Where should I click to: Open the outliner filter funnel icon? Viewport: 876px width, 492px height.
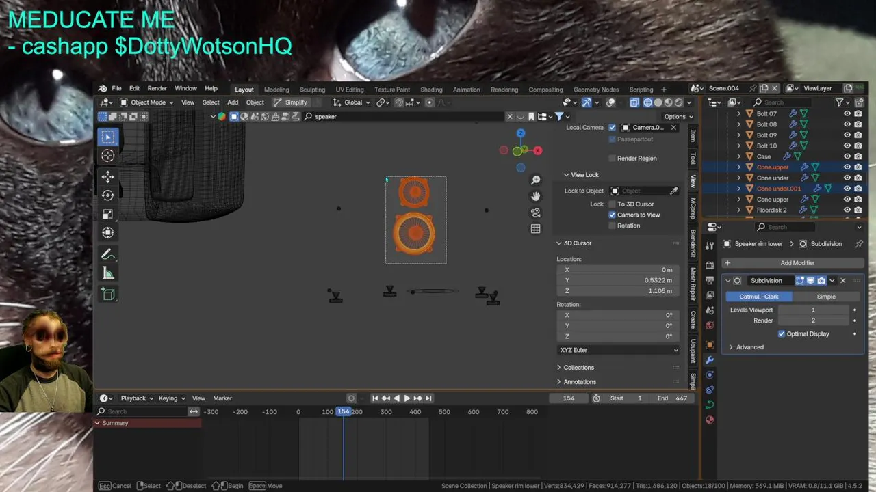click(839, 102)
